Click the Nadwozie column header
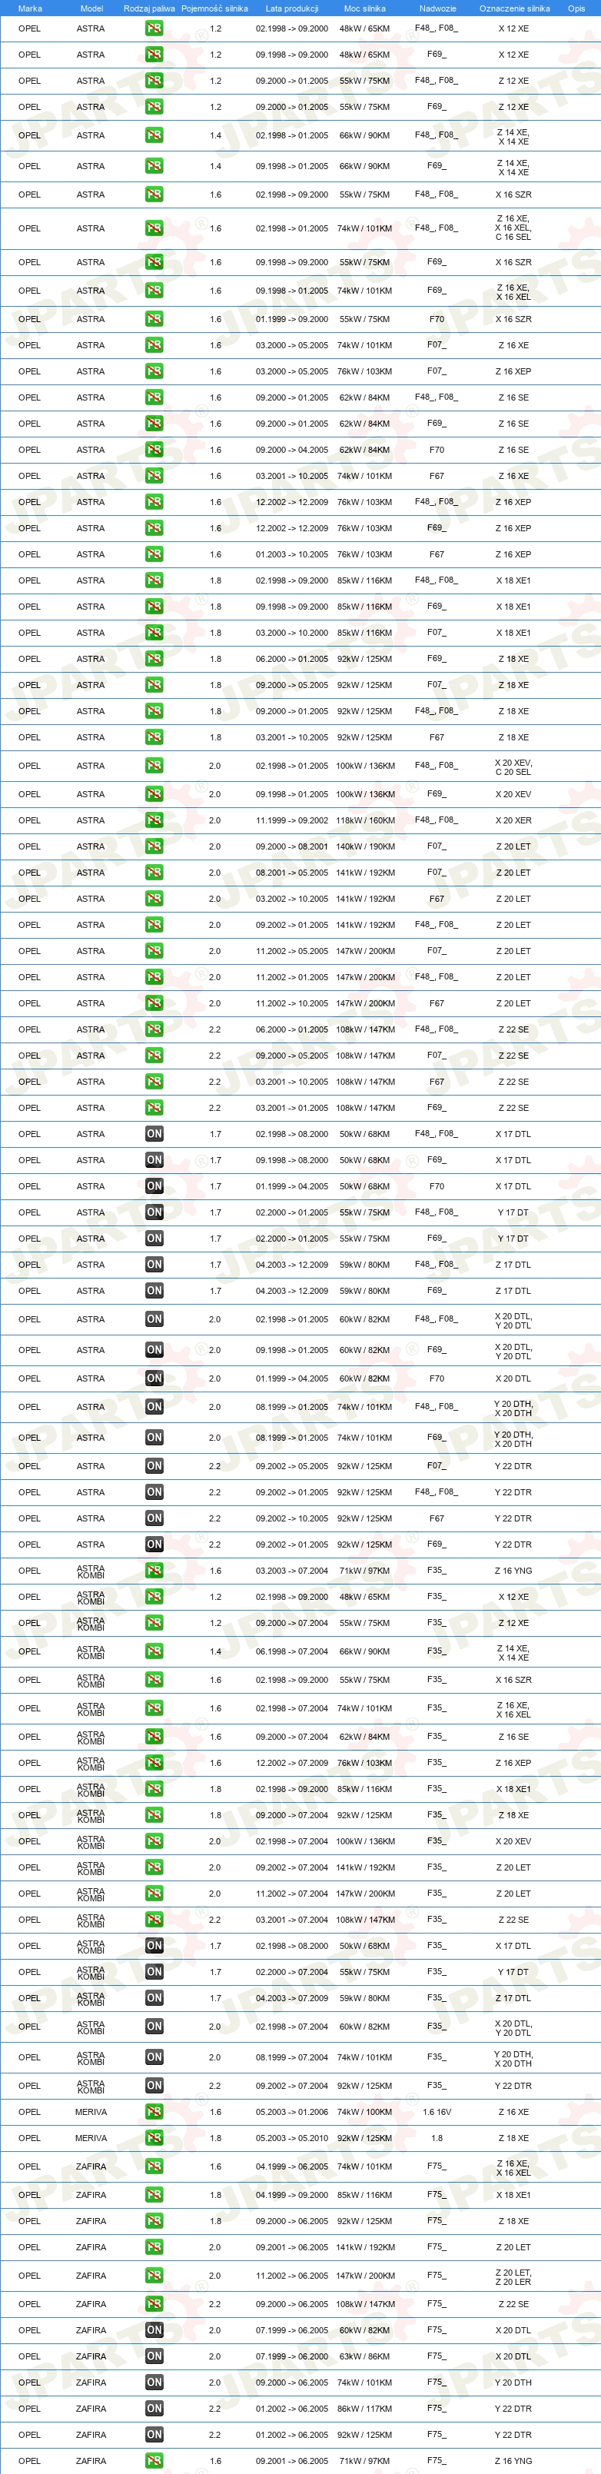This screenshot has width=601, height=2474. click(x=438, y=8)
